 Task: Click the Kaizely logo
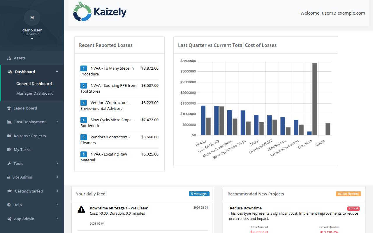pyautogui.click(x=99, y=12)
